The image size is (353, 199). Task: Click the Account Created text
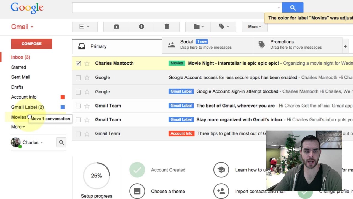click(x=168, y=170)
